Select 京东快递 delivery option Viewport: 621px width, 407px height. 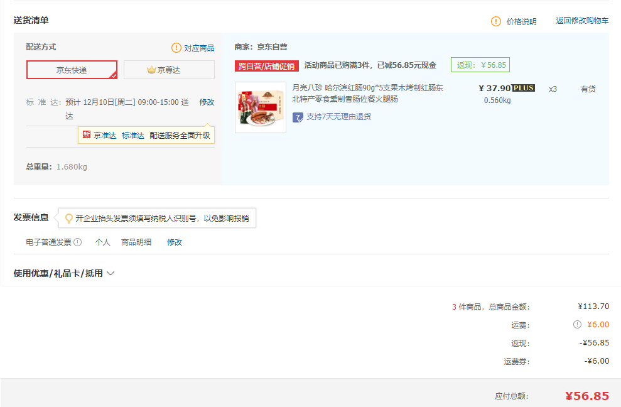tap(72, 70)
